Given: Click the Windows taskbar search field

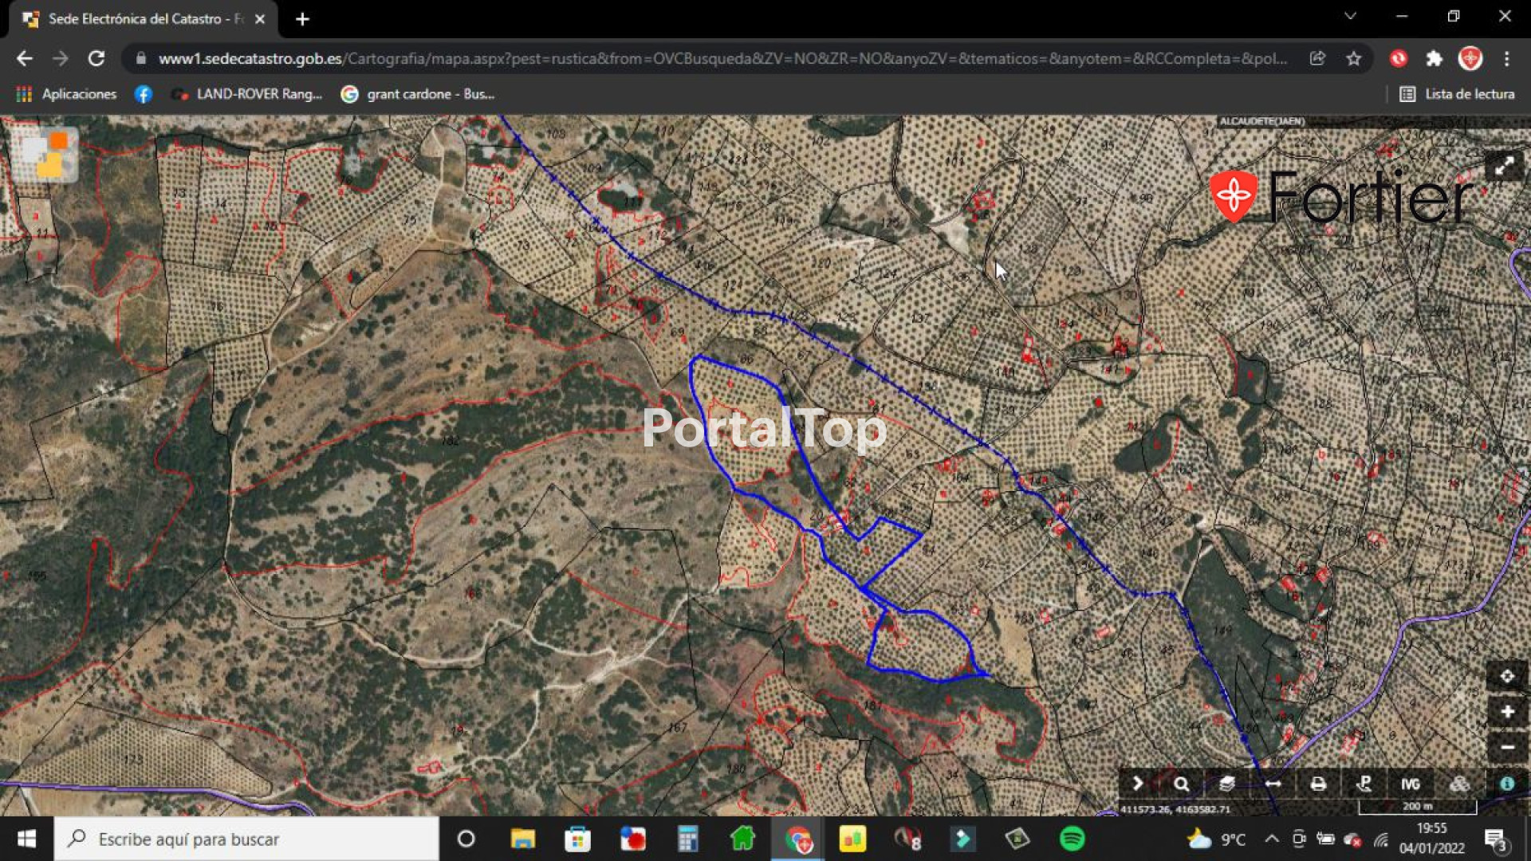Looking at the screenshot, I should click(247, 839).
